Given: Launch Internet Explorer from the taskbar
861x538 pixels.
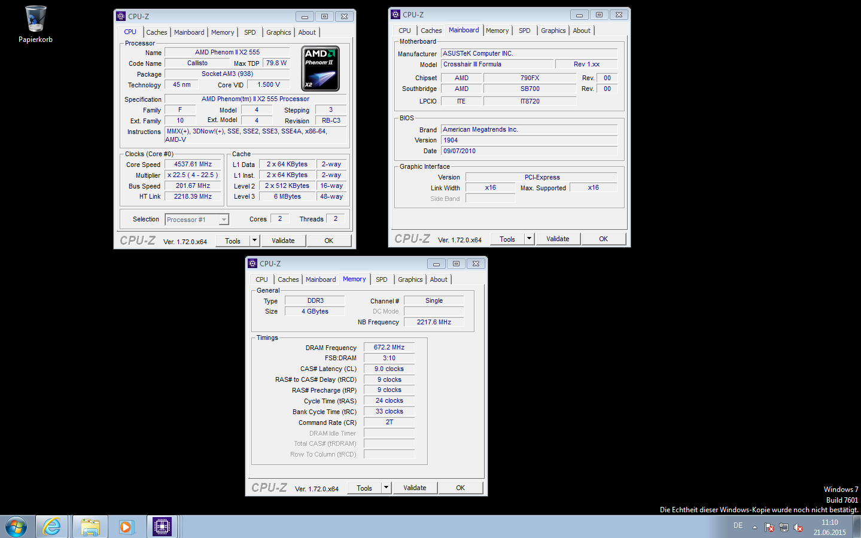Looking at the screenshot, I should pyautogui.click(x=52, y=527).
